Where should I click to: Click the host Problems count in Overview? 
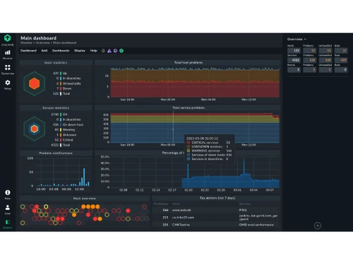click(310, 50)
